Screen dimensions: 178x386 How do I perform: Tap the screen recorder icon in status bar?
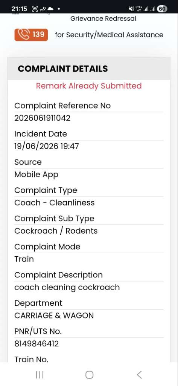pyautogui.click(x=34, y=9)
